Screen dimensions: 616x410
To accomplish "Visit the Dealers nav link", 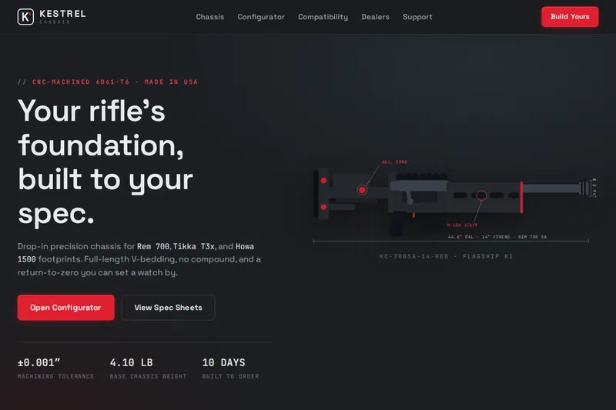I will (375, 17).
